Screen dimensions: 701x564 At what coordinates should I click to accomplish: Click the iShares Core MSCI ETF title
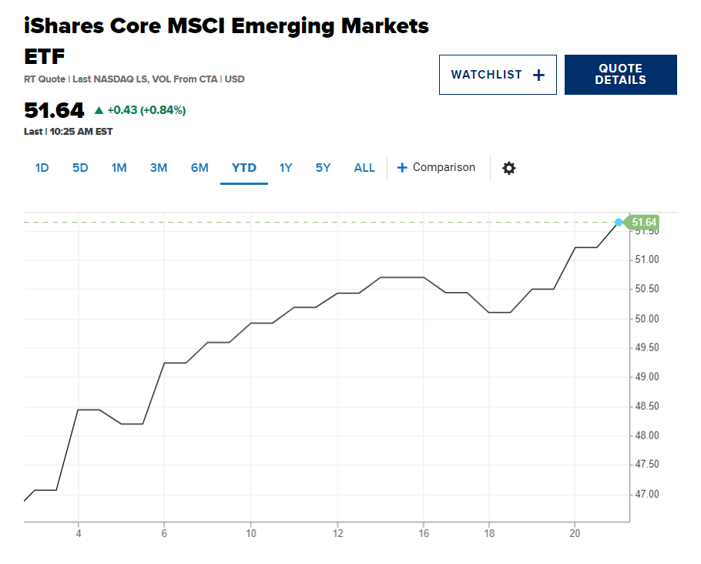click(226, 41)
